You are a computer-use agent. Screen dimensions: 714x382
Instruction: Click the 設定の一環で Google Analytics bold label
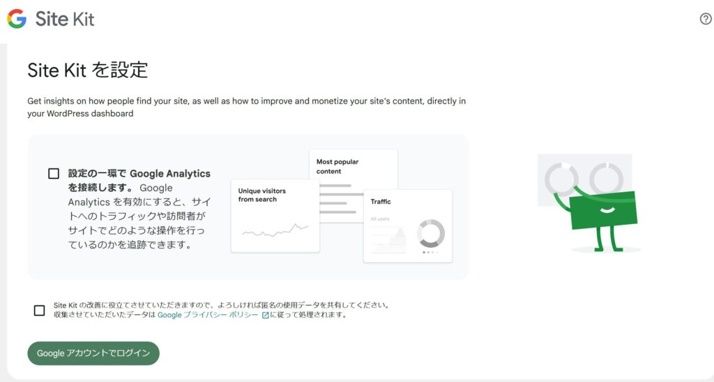(x=139, y=180)
